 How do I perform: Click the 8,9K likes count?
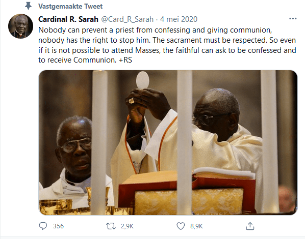[x=196, y=226]
